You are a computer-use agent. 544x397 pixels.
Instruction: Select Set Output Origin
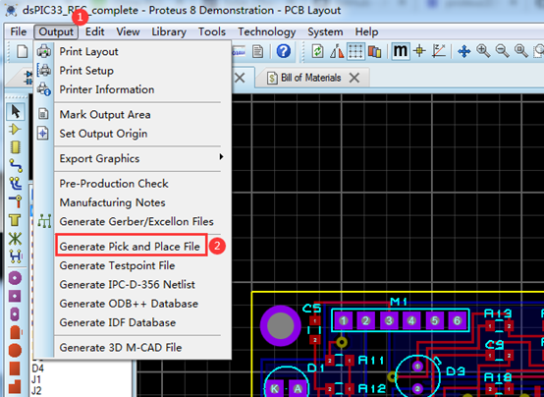point(133,134)
